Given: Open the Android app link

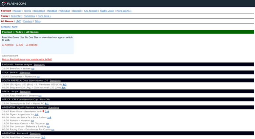Looking at the screenshot, I should pos(8,45).
